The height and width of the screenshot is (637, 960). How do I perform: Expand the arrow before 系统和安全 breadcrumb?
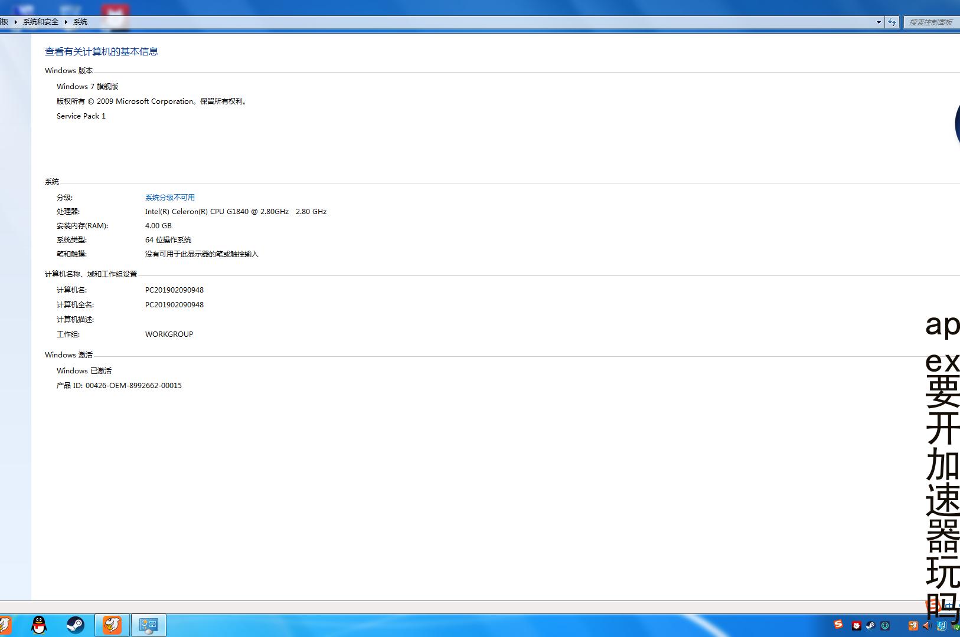coord(16,22)
